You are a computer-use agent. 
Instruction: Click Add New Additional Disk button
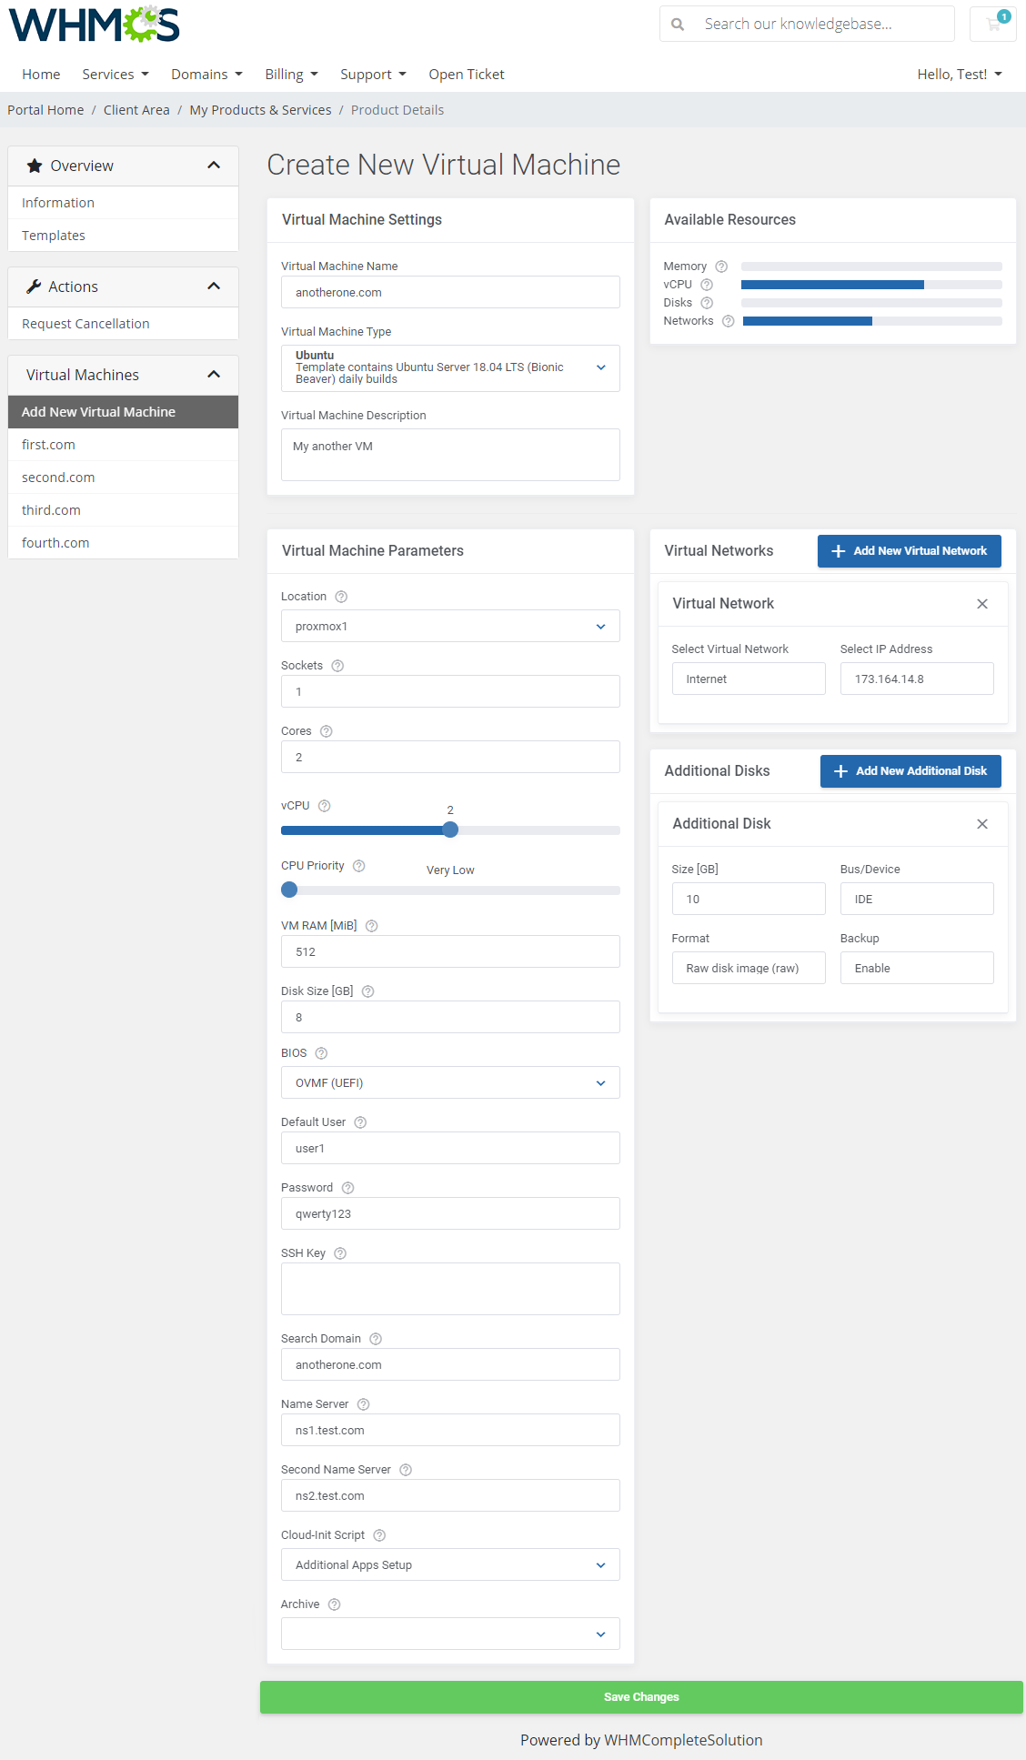coord(910,771)
